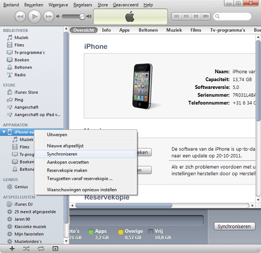
Task: Open the Weergave menu
Action: click(58, 5)
